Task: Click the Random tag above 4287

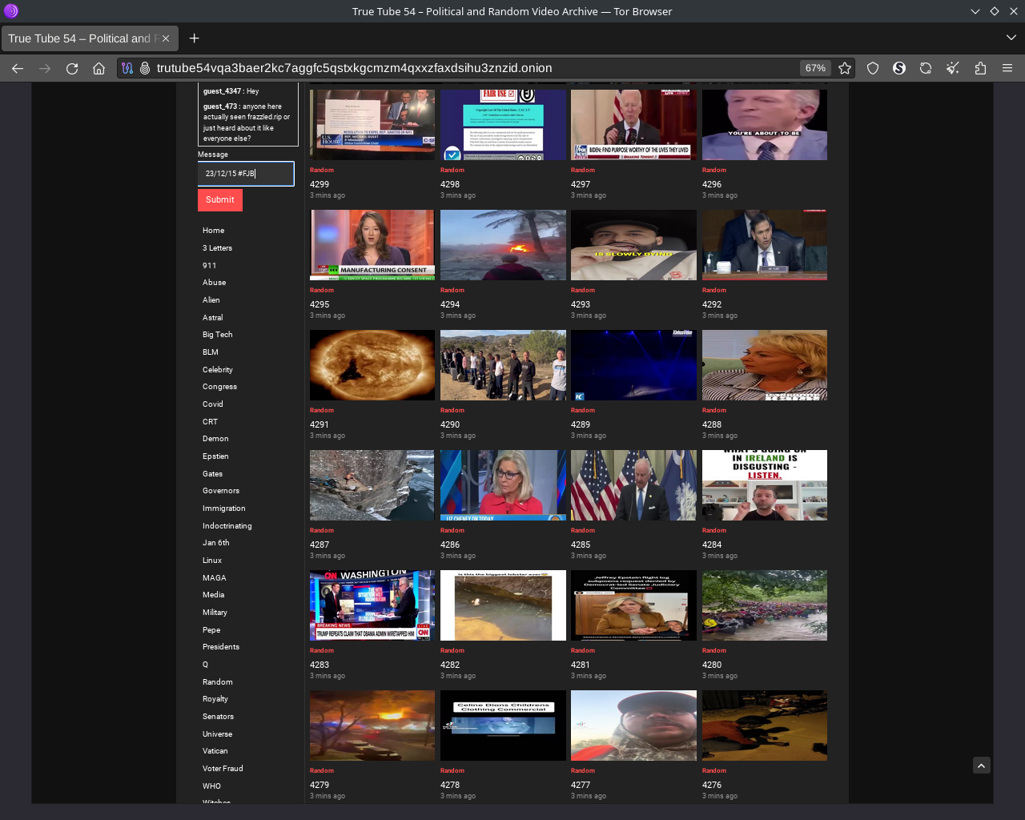Action: point(322,530)
